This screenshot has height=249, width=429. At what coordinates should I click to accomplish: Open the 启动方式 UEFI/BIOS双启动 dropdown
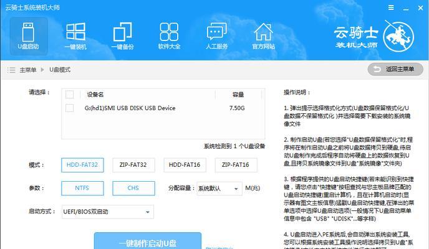point(107,212)
